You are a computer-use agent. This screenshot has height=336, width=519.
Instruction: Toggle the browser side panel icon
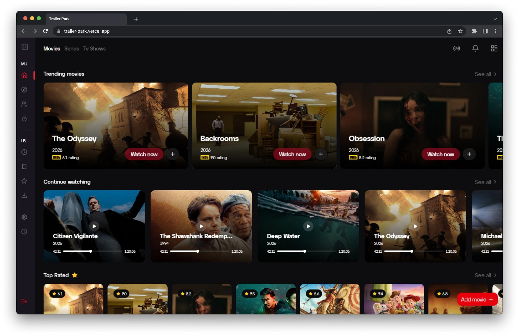click(x=485, y=31)
